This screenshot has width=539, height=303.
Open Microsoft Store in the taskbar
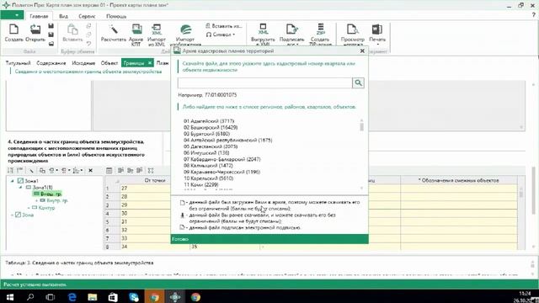[x=113, y=297]
